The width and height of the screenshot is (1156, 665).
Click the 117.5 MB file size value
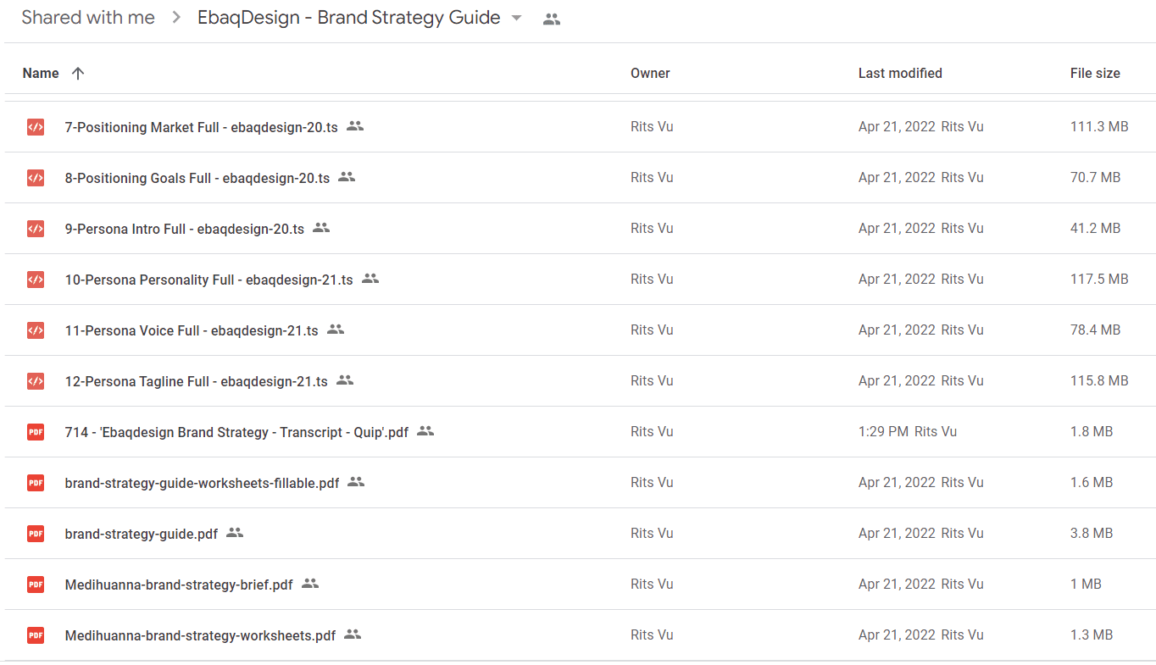1099,280
